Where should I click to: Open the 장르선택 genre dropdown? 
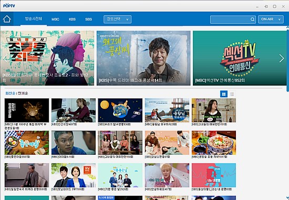(x=117, y=19)
